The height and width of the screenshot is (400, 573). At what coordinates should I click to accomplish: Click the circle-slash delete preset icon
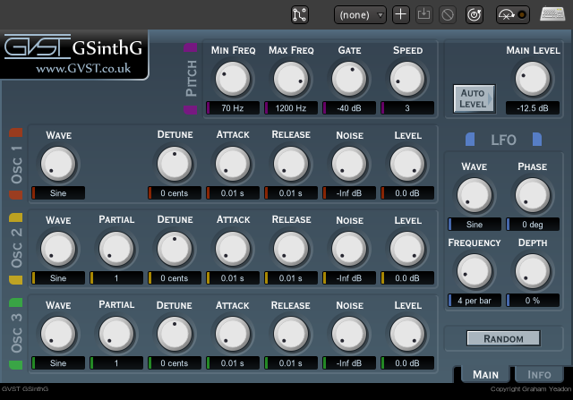448,14
